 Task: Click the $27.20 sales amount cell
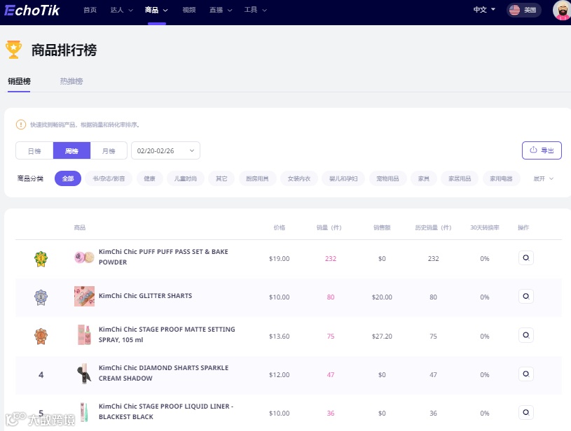coord(382,337)
